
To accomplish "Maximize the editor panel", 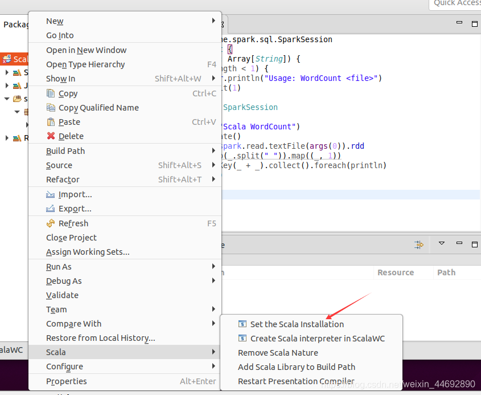I will 475,24.
